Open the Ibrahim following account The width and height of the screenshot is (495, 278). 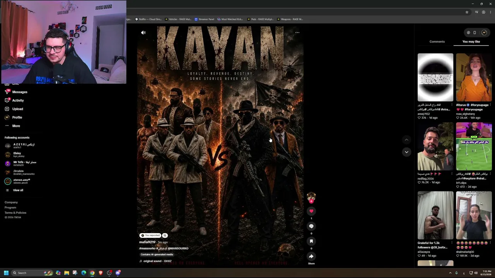click(x=20, y=172)
